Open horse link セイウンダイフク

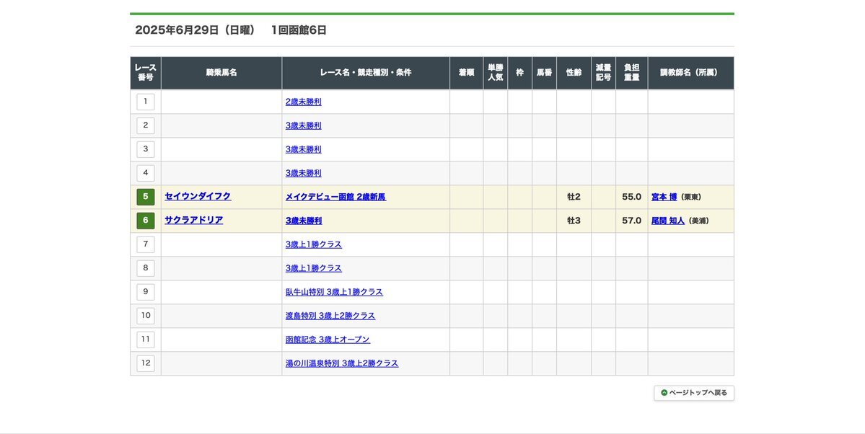point(198,196)
